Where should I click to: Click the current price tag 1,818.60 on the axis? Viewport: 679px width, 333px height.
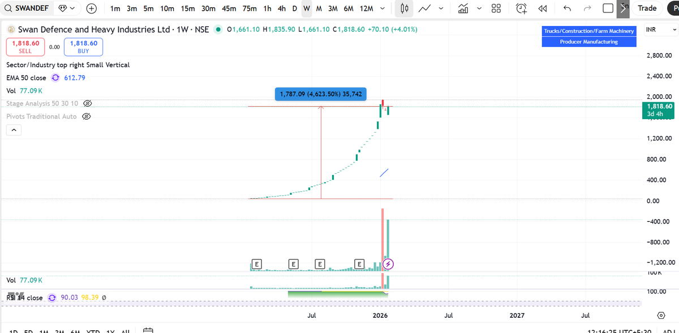(659, 110)
